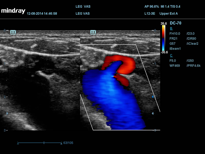Screen dimensions: 205x154
Task: Click the Upper Ext A exam preset
Action: (168, 13)
